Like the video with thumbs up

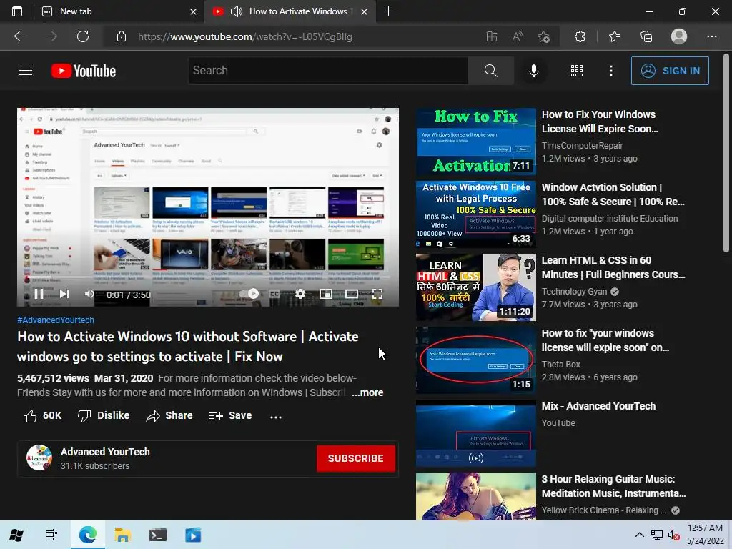click(x=42, y=415)
